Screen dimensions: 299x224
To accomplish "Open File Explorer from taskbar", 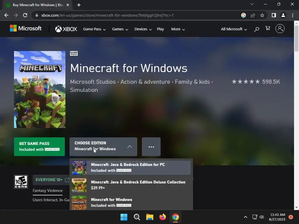I will pos(150,217).
